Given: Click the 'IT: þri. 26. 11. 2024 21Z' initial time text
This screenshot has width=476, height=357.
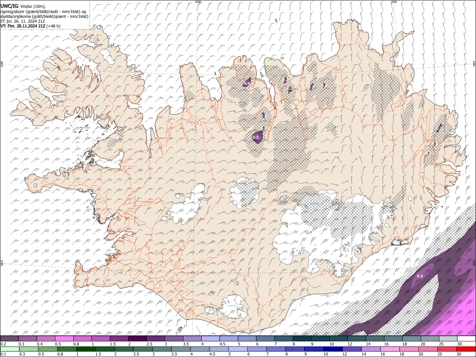Looking at the screenshot, I should 22,21.
